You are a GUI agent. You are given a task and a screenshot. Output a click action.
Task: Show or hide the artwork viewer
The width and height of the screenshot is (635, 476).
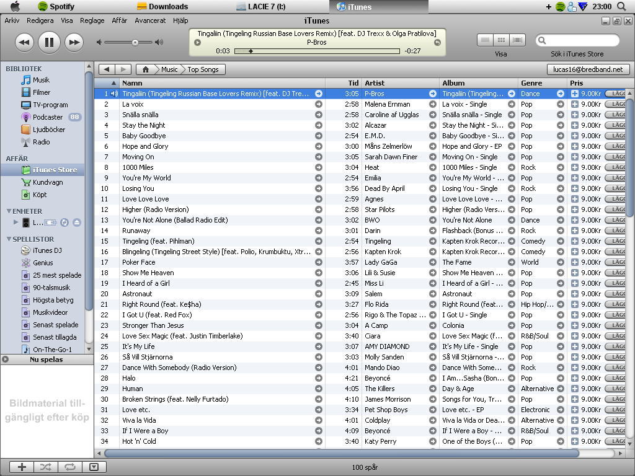coord(94,467)
